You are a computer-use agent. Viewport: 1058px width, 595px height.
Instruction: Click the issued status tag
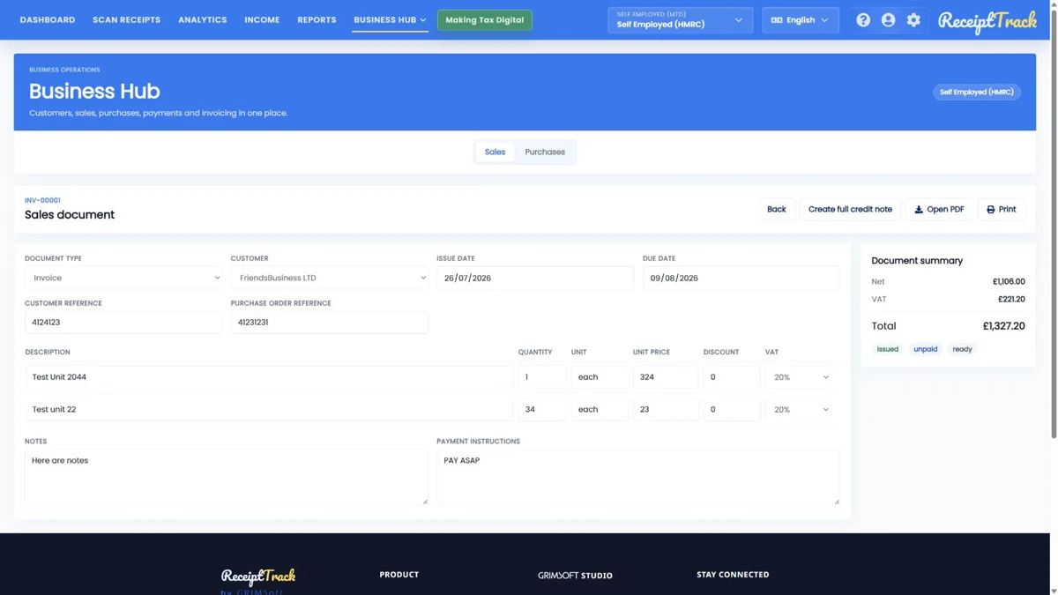tap(888, 349)
